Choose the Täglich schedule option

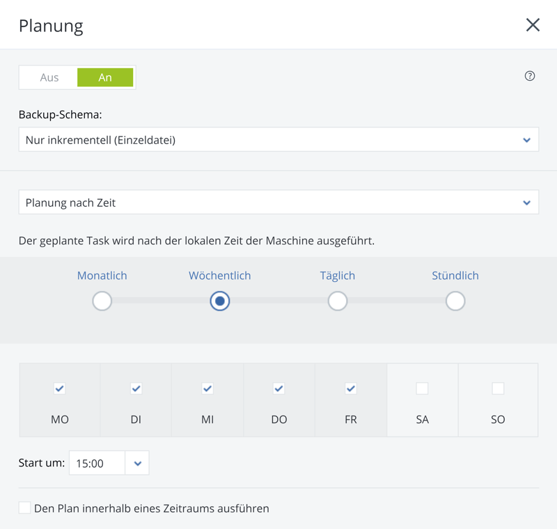coord(338,301)
